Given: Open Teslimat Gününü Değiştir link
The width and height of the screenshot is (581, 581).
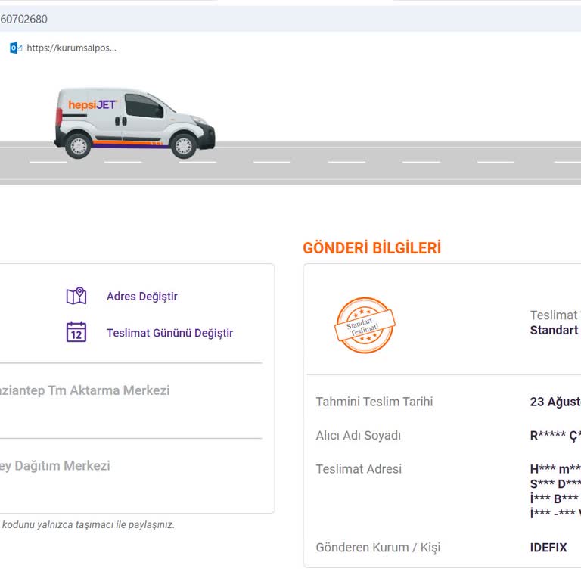Looking at the screenshot, I should click(x=169, y=333).
